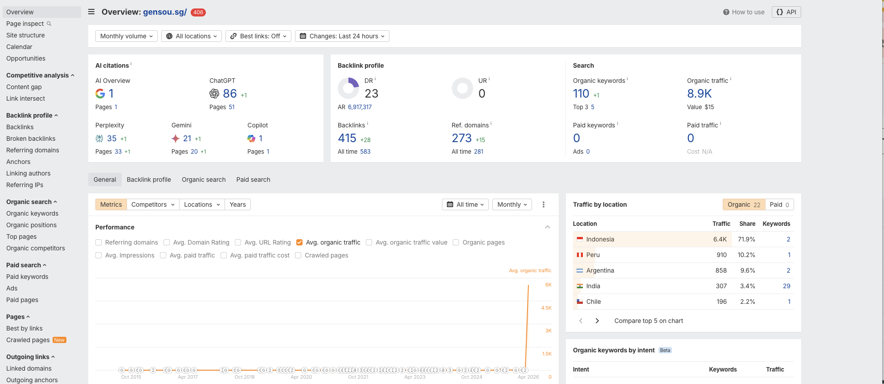The height and width of the screenshot is (384, 884).
Task: Click the Argentina flag icon
Action: point(580,270)
